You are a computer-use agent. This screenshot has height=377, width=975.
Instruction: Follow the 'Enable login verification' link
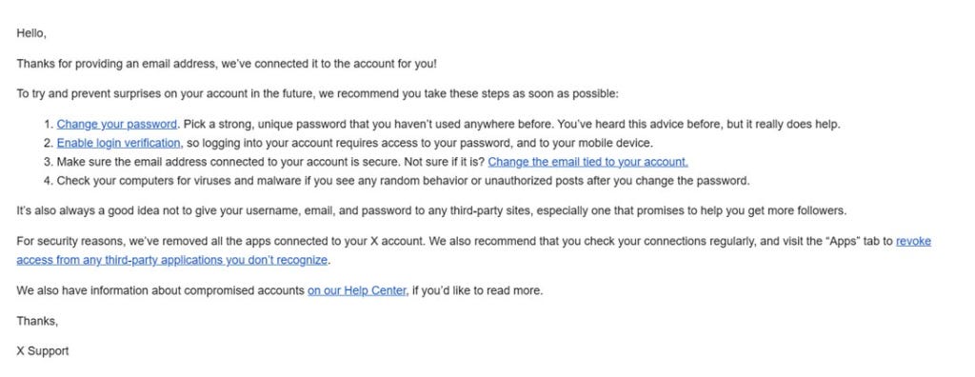pos(119,143)
